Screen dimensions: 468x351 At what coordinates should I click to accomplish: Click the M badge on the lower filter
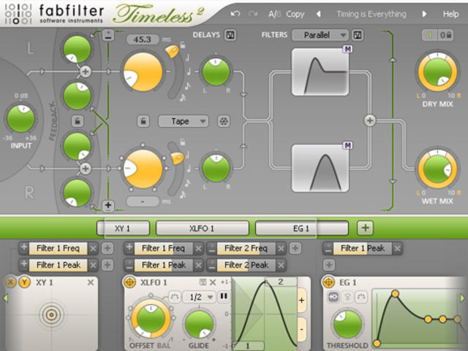(347, 145)
